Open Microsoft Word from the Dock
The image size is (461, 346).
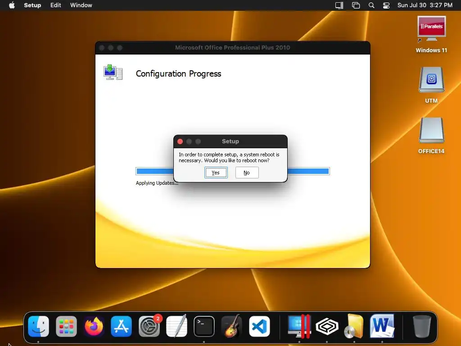[x=382, y=326]
